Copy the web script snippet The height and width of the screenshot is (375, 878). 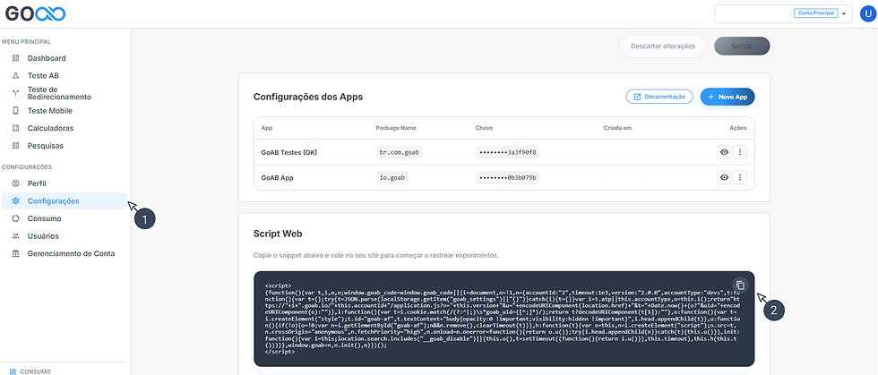(740, 285)
